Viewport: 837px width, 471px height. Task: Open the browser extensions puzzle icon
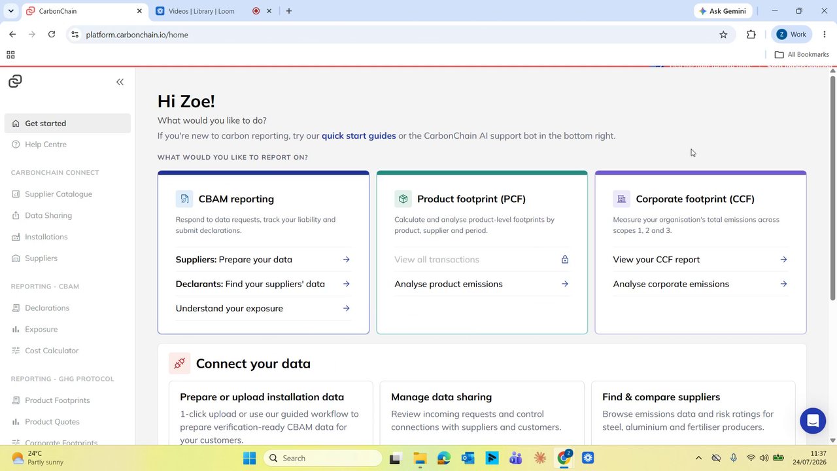(751, 35)
